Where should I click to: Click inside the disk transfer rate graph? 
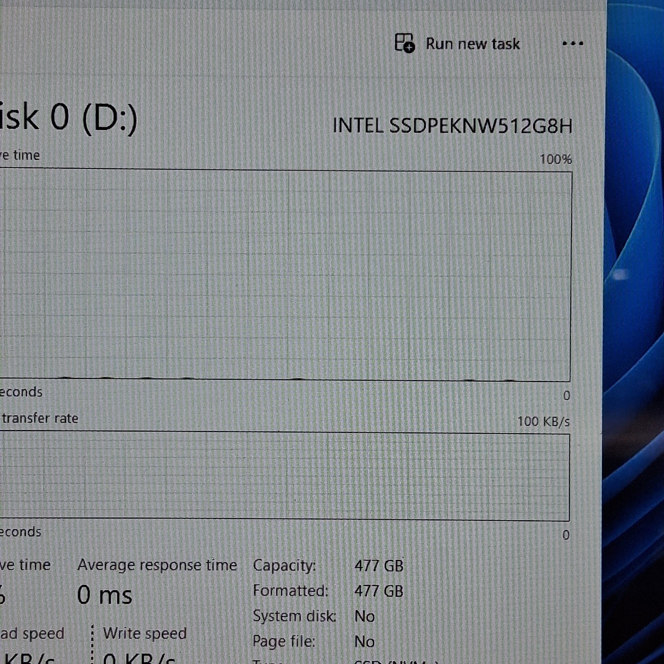coord(285,476)
